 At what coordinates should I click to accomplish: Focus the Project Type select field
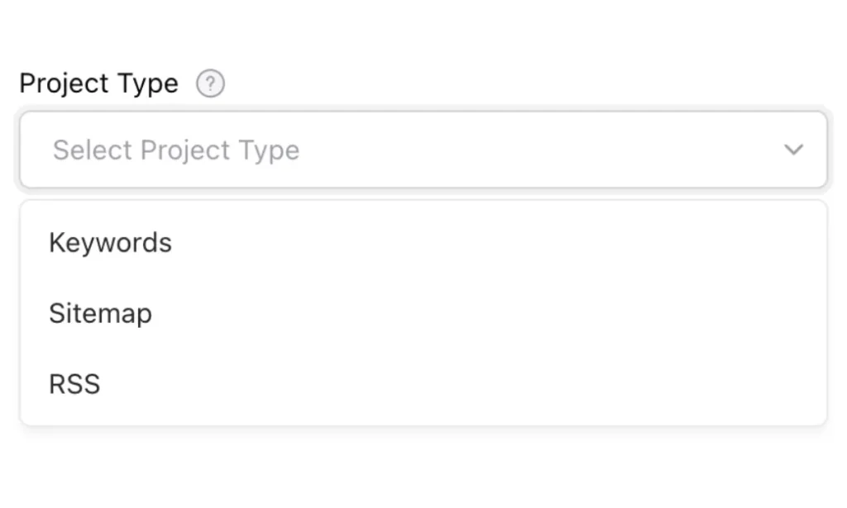[x=423, y=150]
